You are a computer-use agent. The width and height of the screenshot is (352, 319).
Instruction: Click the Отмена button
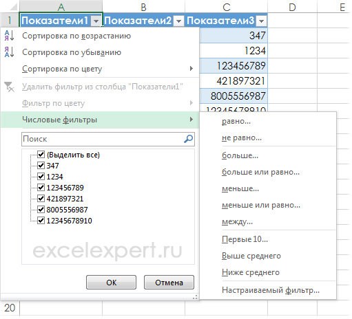(x=169, y=283)
